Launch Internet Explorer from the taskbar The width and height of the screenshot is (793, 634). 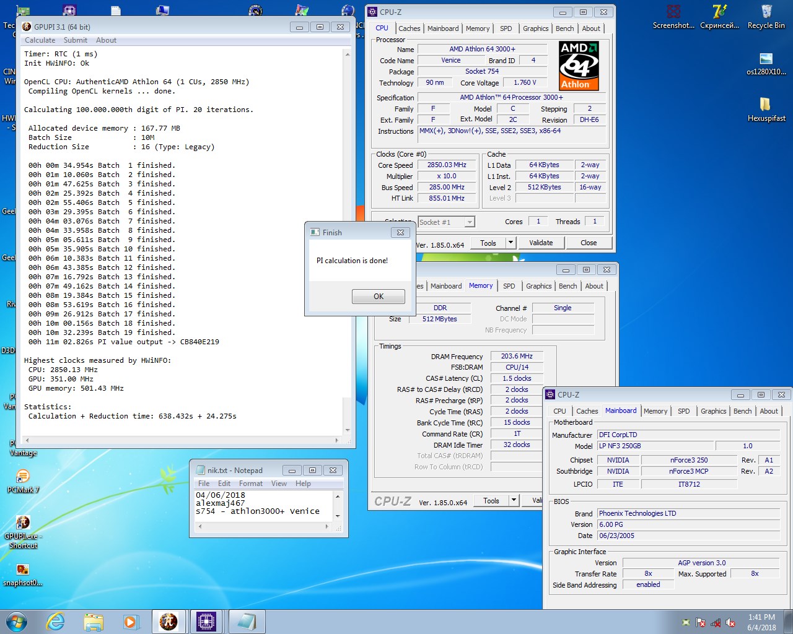(56, 621)
